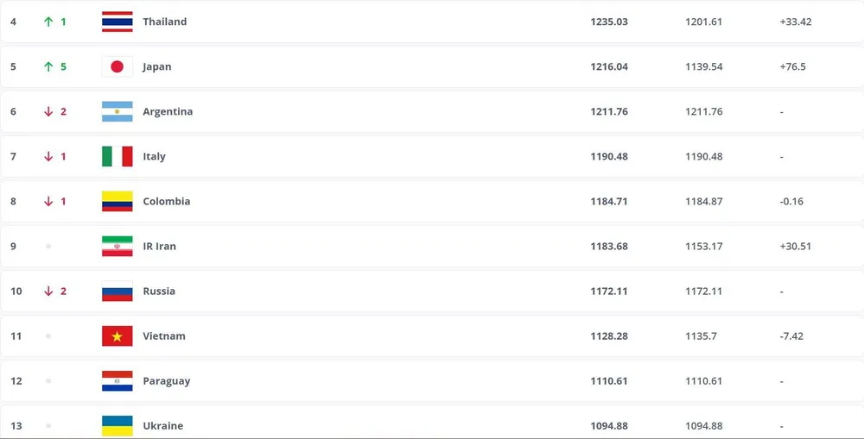Select the Ukraine ranking row
Screen dimensions: 864x439
(432, 425)
